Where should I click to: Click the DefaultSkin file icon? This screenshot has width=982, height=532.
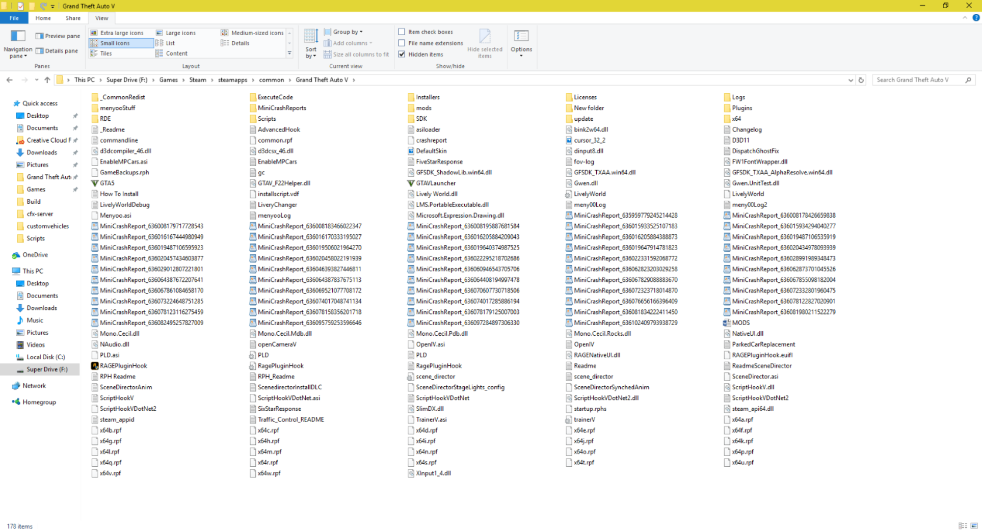coord(411,151)
